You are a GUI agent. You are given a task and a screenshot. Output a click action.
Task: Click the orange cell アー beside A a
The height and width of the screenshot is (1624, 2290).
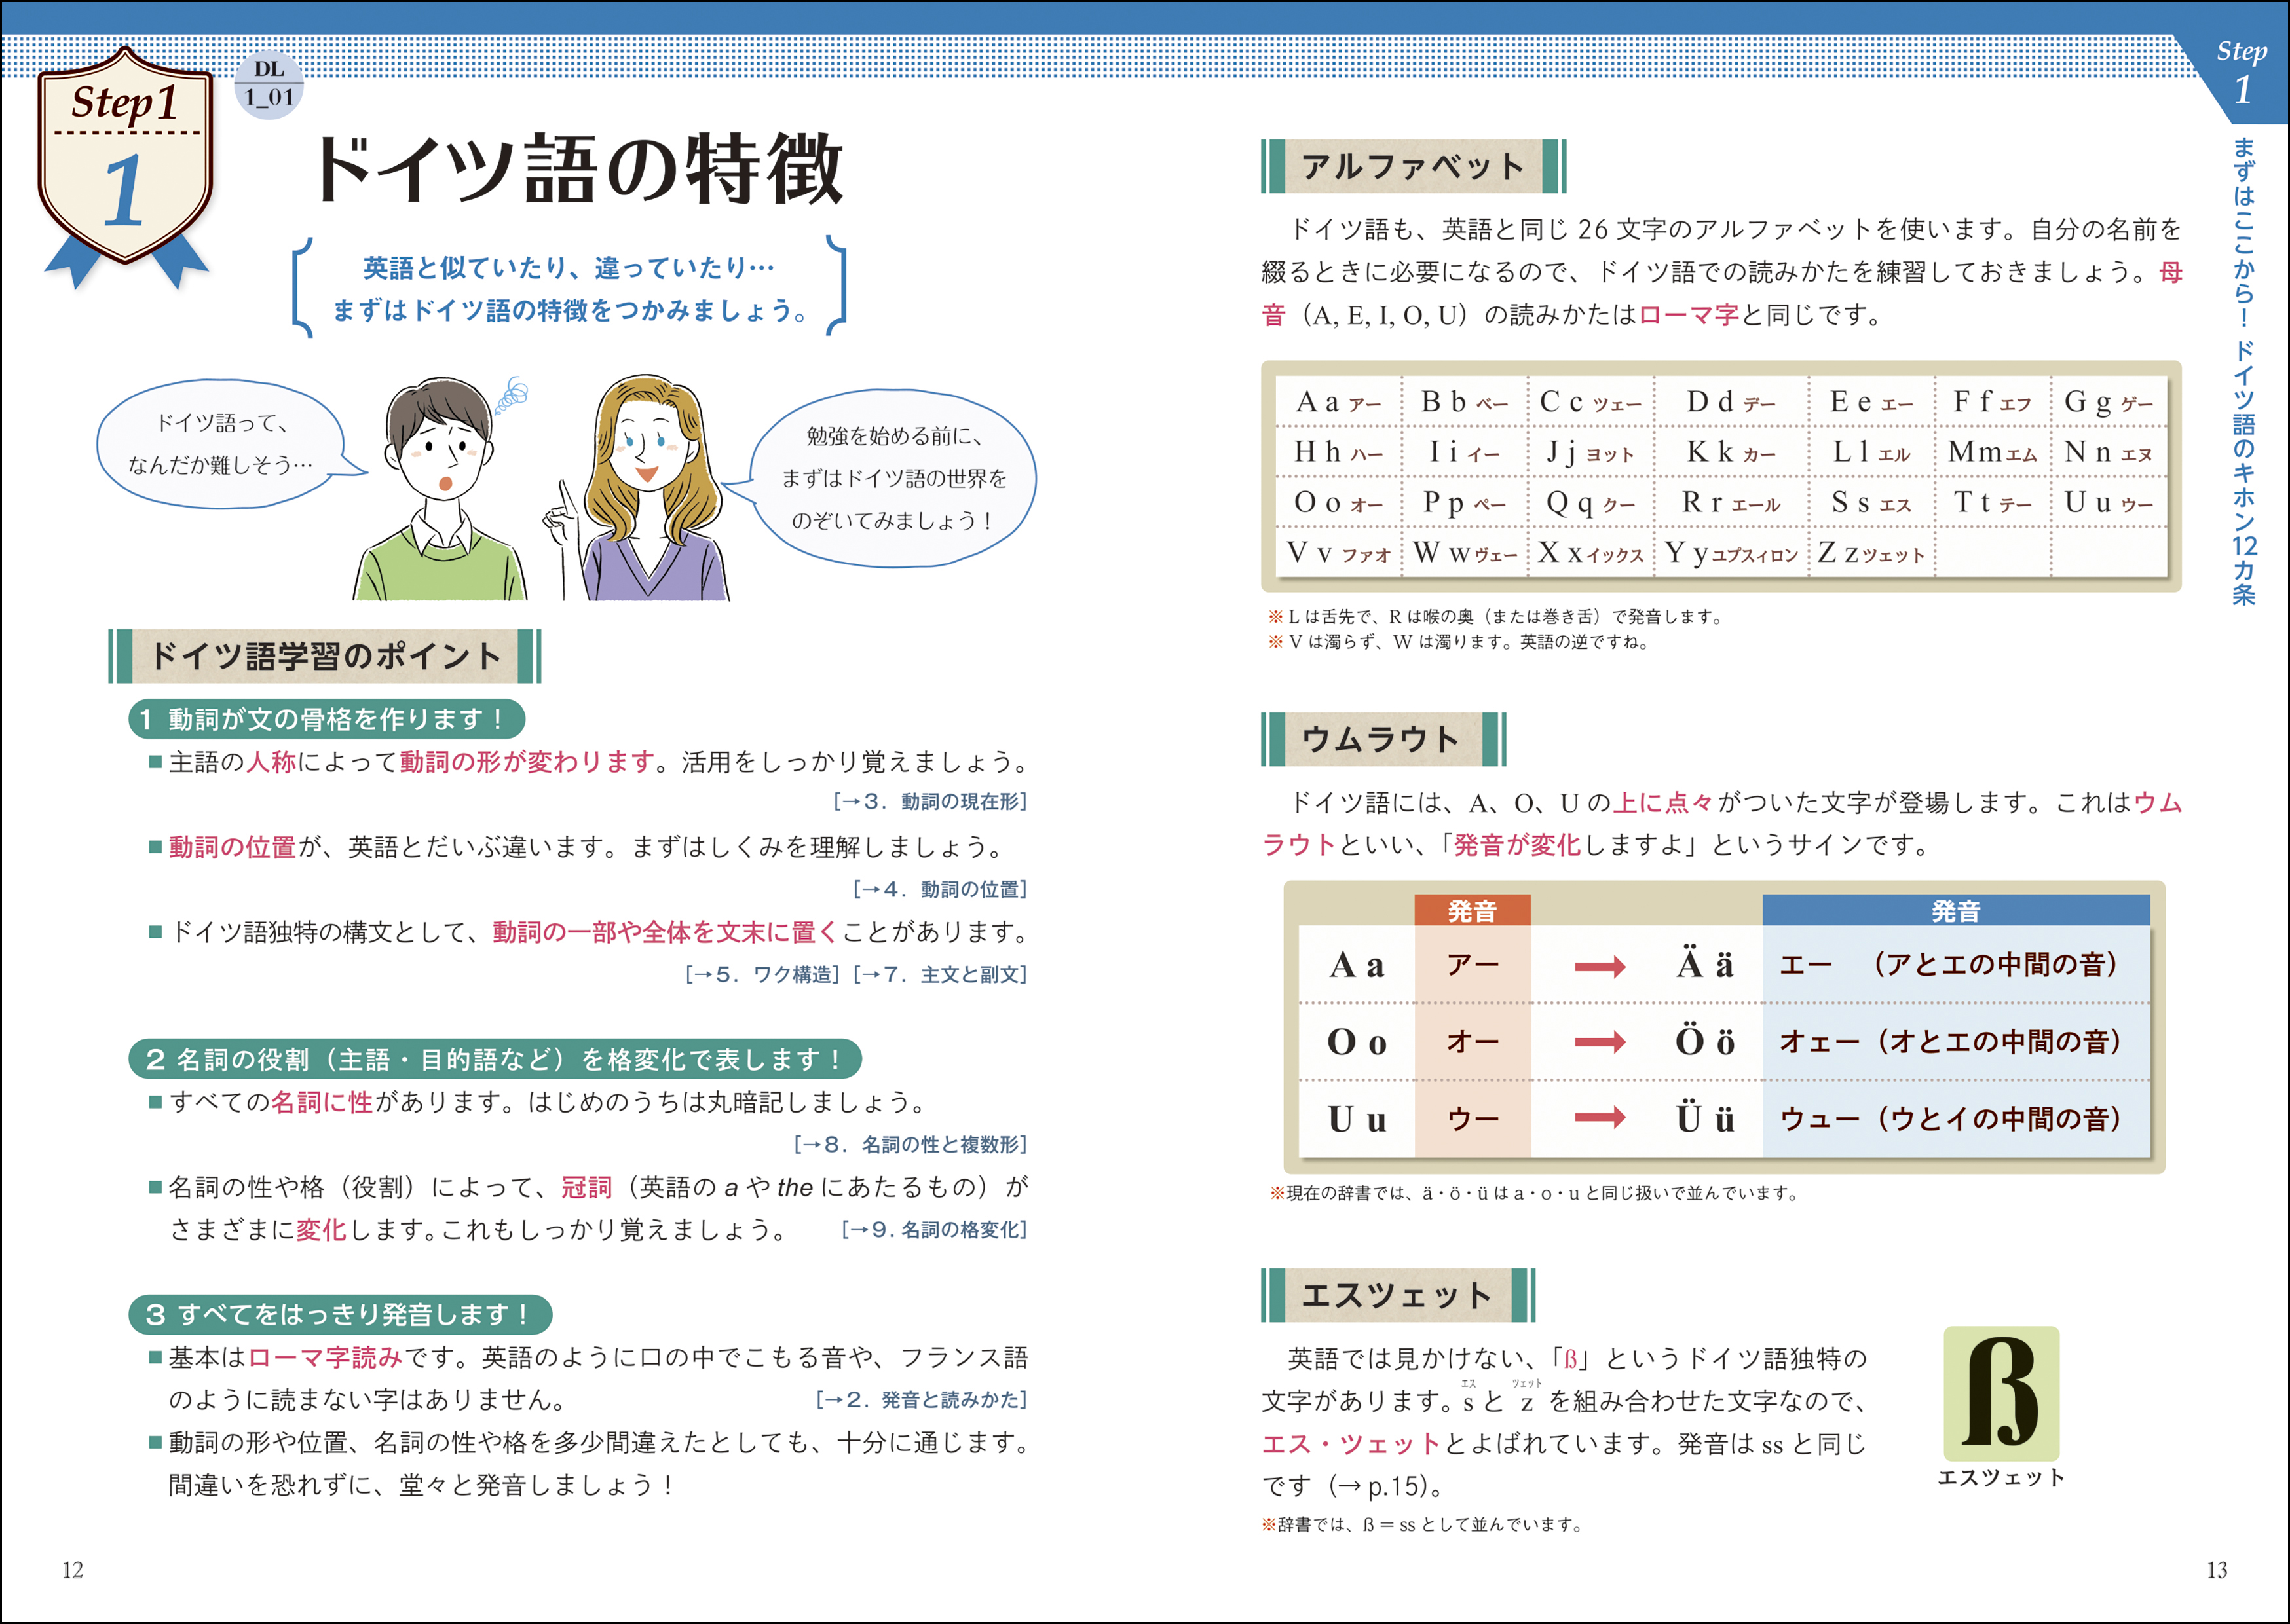coord(1472,964)
